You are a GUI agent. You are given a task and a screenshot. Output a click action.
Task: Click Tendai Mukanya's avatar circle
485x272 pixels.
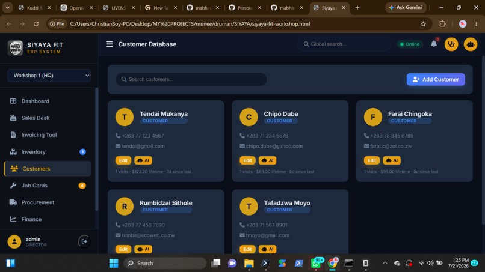(x=125, y=117)
